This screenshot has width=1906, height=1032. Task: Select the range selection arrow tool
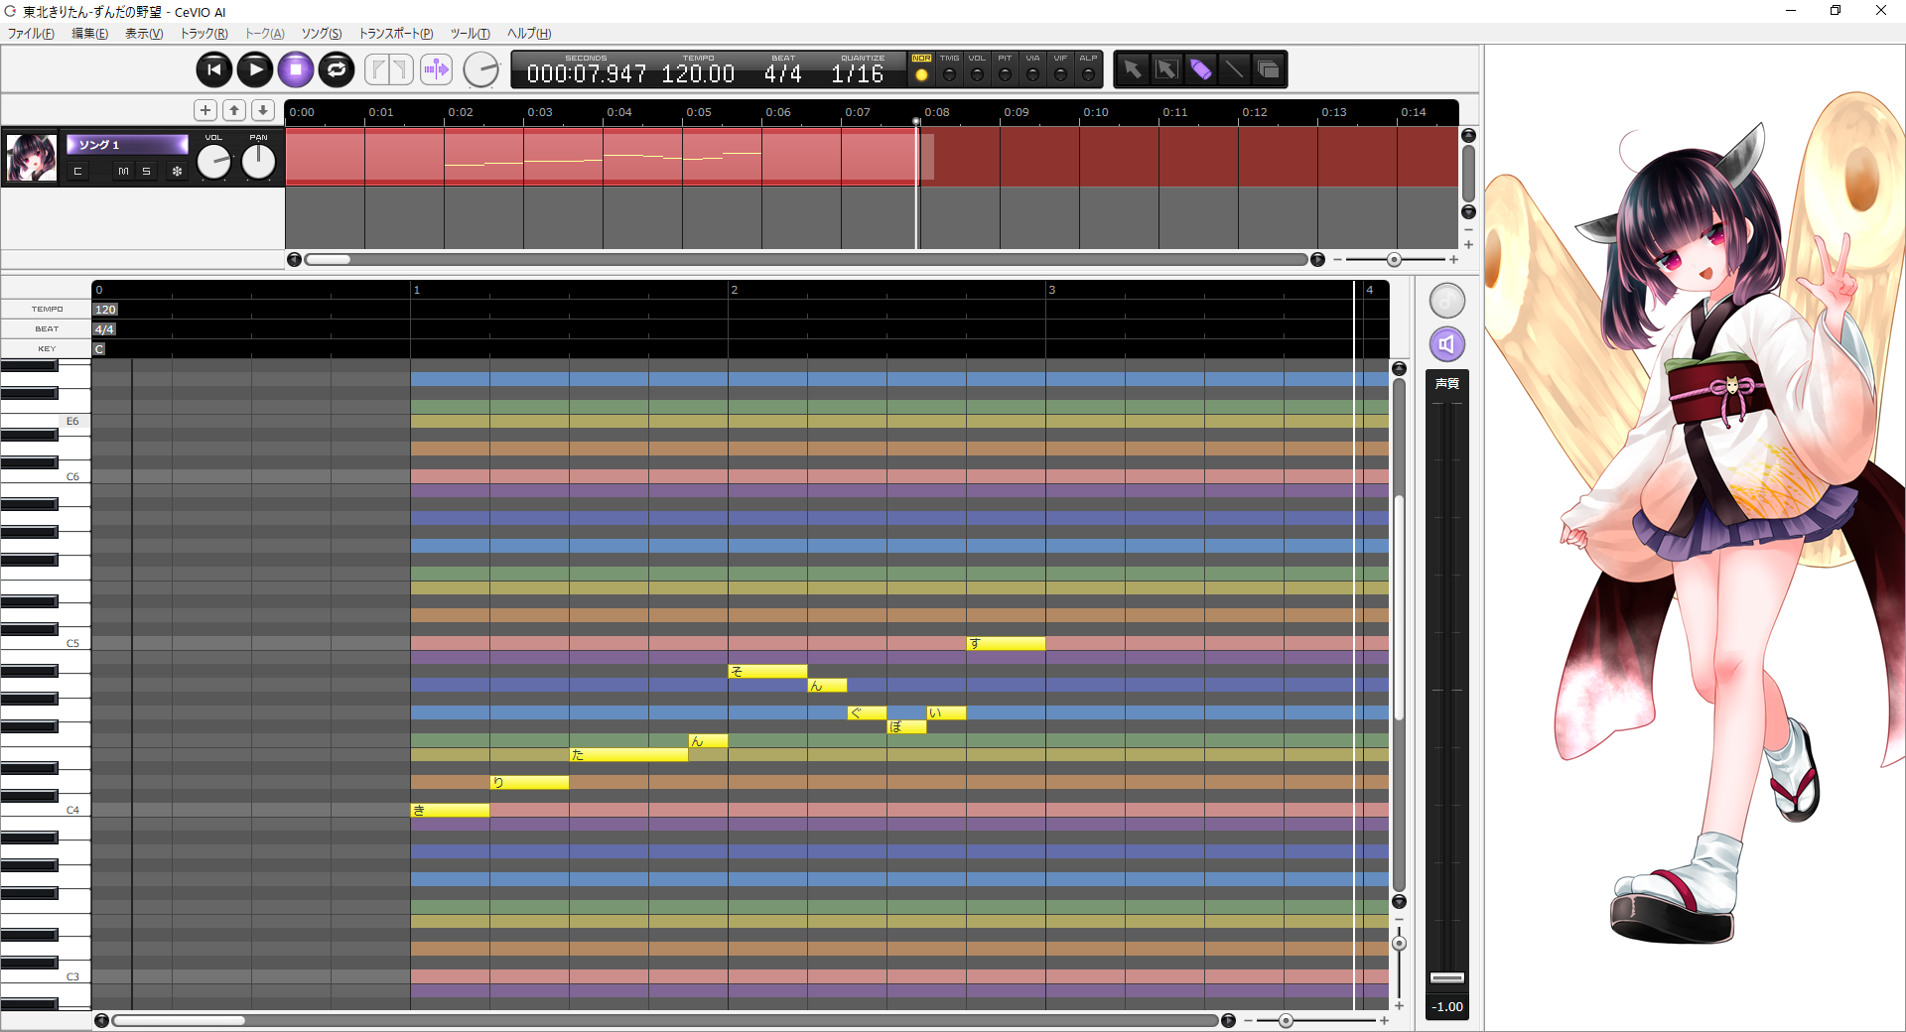[1166, 69]
